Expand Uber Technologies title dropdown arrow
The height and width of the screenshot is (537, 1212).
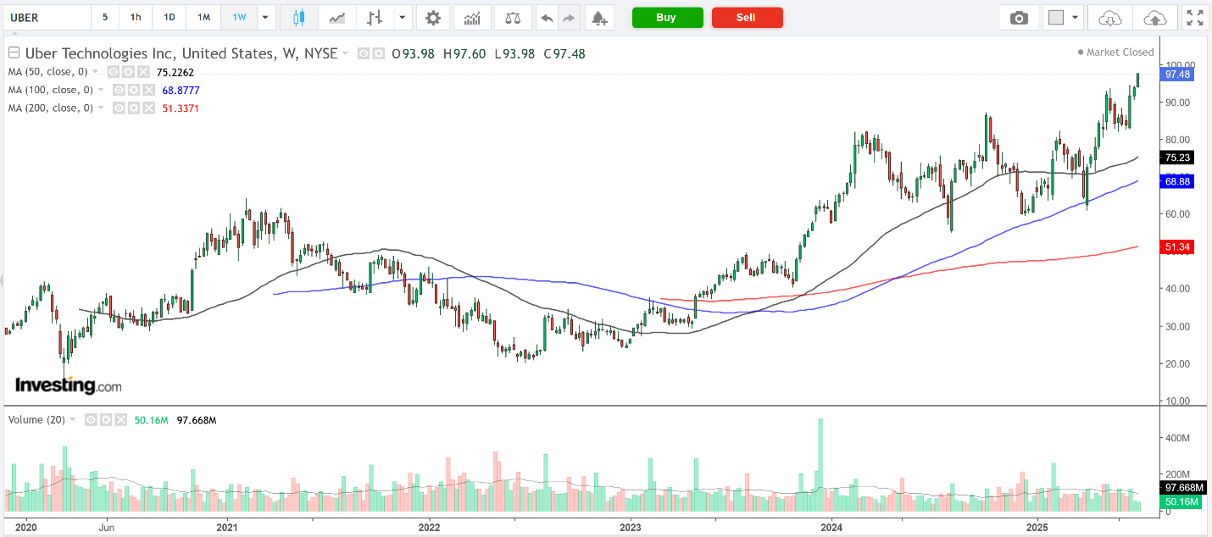click(346, 53)
